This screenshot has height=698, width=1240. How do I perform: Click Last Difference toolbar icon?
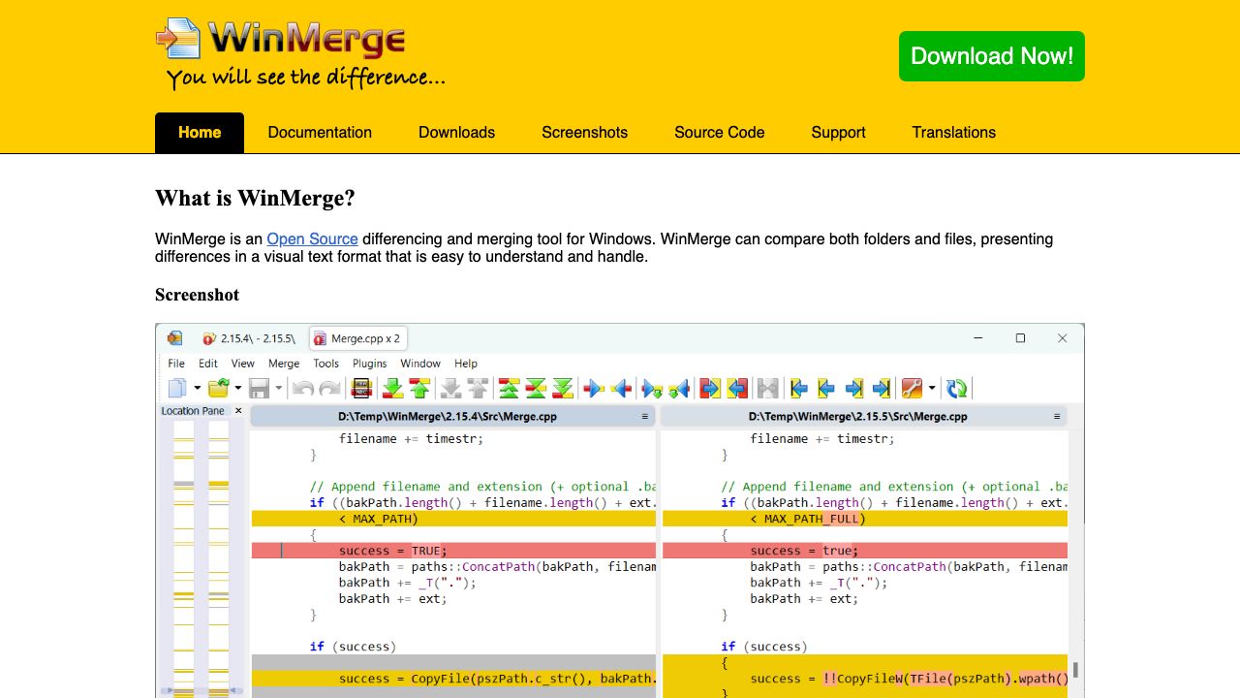pos(563,389)
